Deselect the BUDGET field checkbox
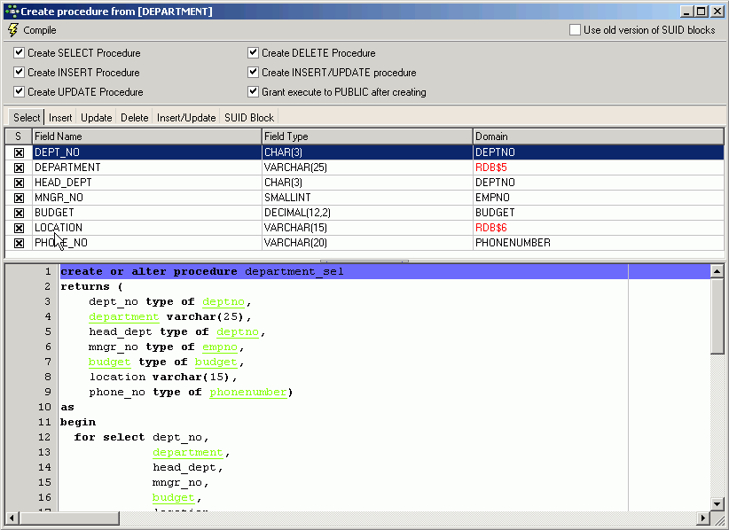The width and height of the screenshot is (729, 530). (19, 213)
